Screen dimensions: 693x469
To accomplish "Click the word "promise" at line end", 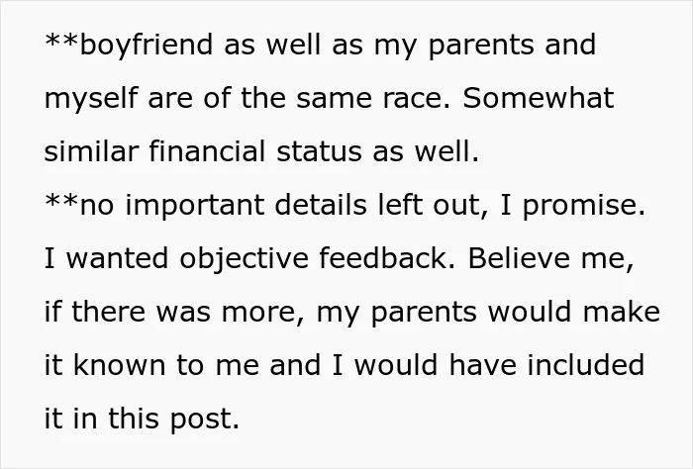I will (x=580, y=206).
